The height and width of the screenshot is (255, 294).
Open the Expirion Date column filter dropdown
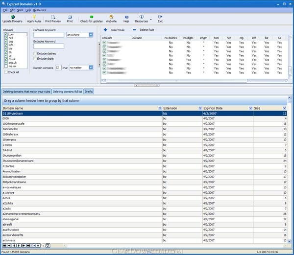coord(250,108)
